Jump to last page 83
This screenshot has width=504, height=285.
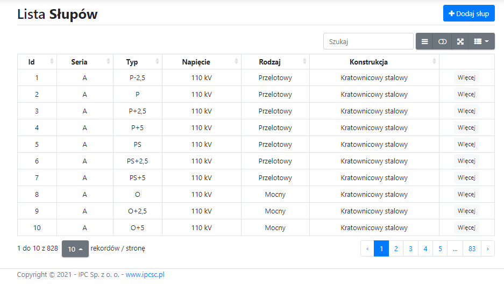(x=472, y=248)
